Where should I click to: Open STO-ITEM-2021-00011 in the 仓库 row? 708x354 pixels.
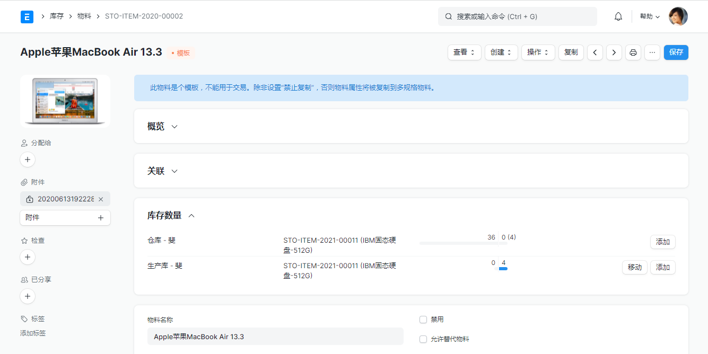339,245
